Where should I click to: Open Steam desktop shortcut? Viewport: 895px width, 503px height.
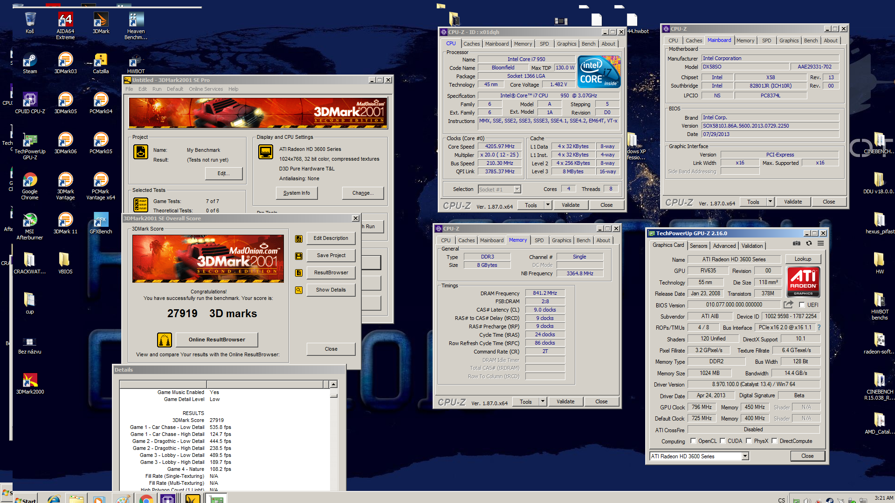(x=30, y=63)
